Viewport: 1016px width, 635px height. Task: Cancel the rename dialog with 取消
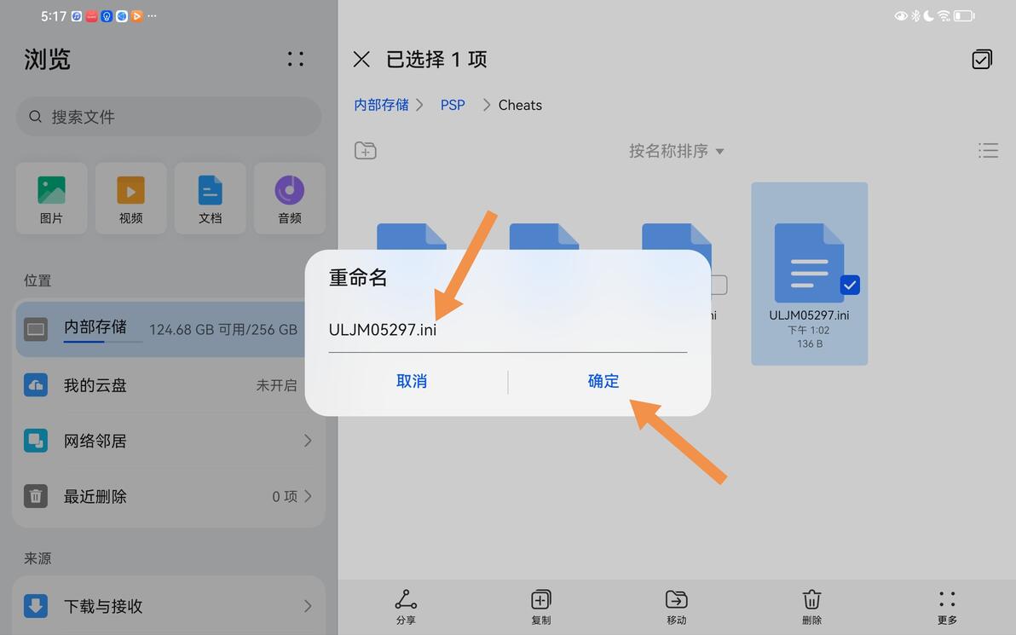tap(412, 381)
